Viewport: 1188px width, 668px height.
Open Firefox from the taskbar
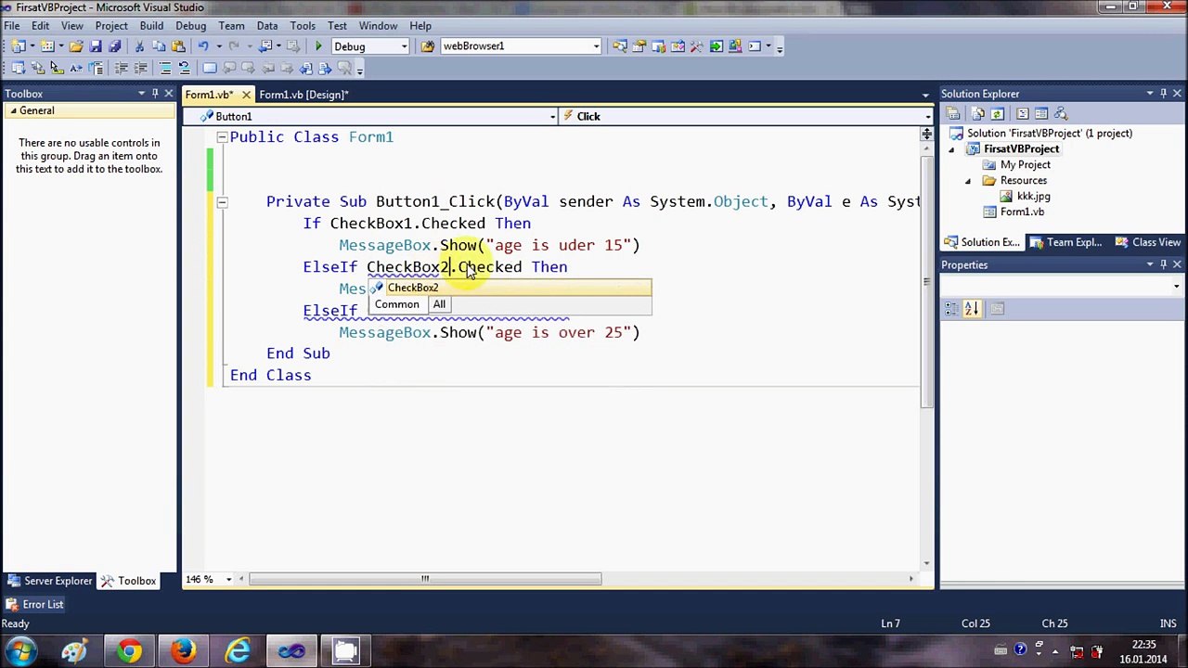click(x=183, y=651)
